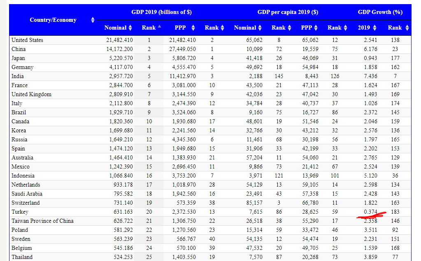Click sort arrows for GDP Growth Rank column

[x=407, y=28]
